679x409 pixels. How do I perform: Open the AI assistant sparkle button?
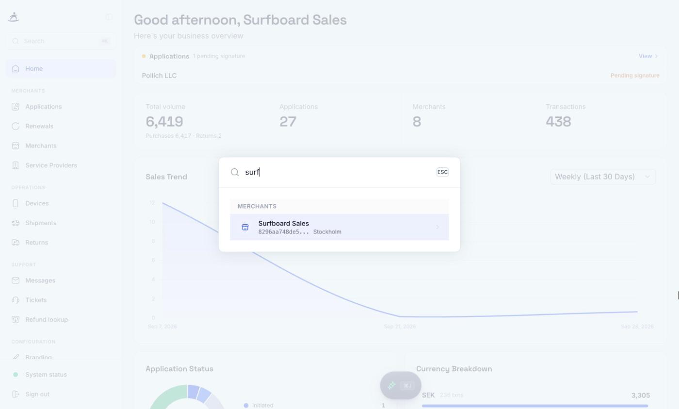401,385
